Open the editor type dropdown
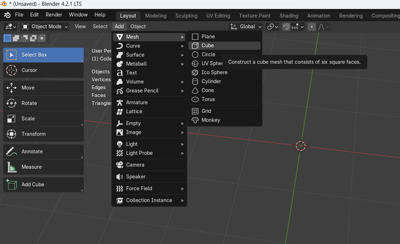The image size is (400, 244). 11,27
